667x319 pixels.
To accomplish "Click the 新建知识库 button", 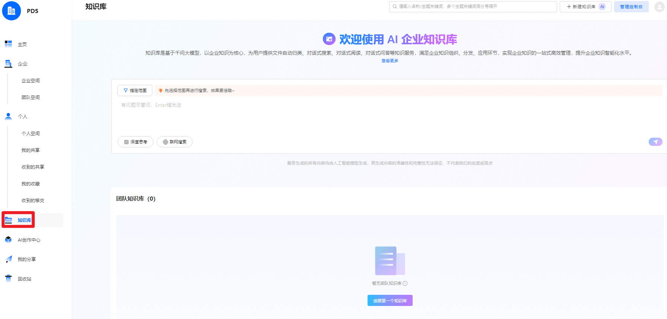I will coord(585,7).
